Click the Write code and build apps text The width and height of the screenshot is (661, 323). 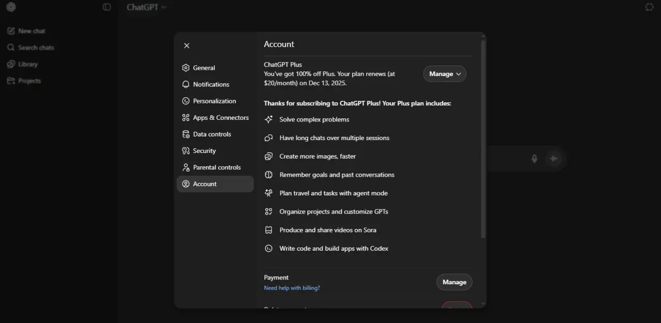[334, 249]
